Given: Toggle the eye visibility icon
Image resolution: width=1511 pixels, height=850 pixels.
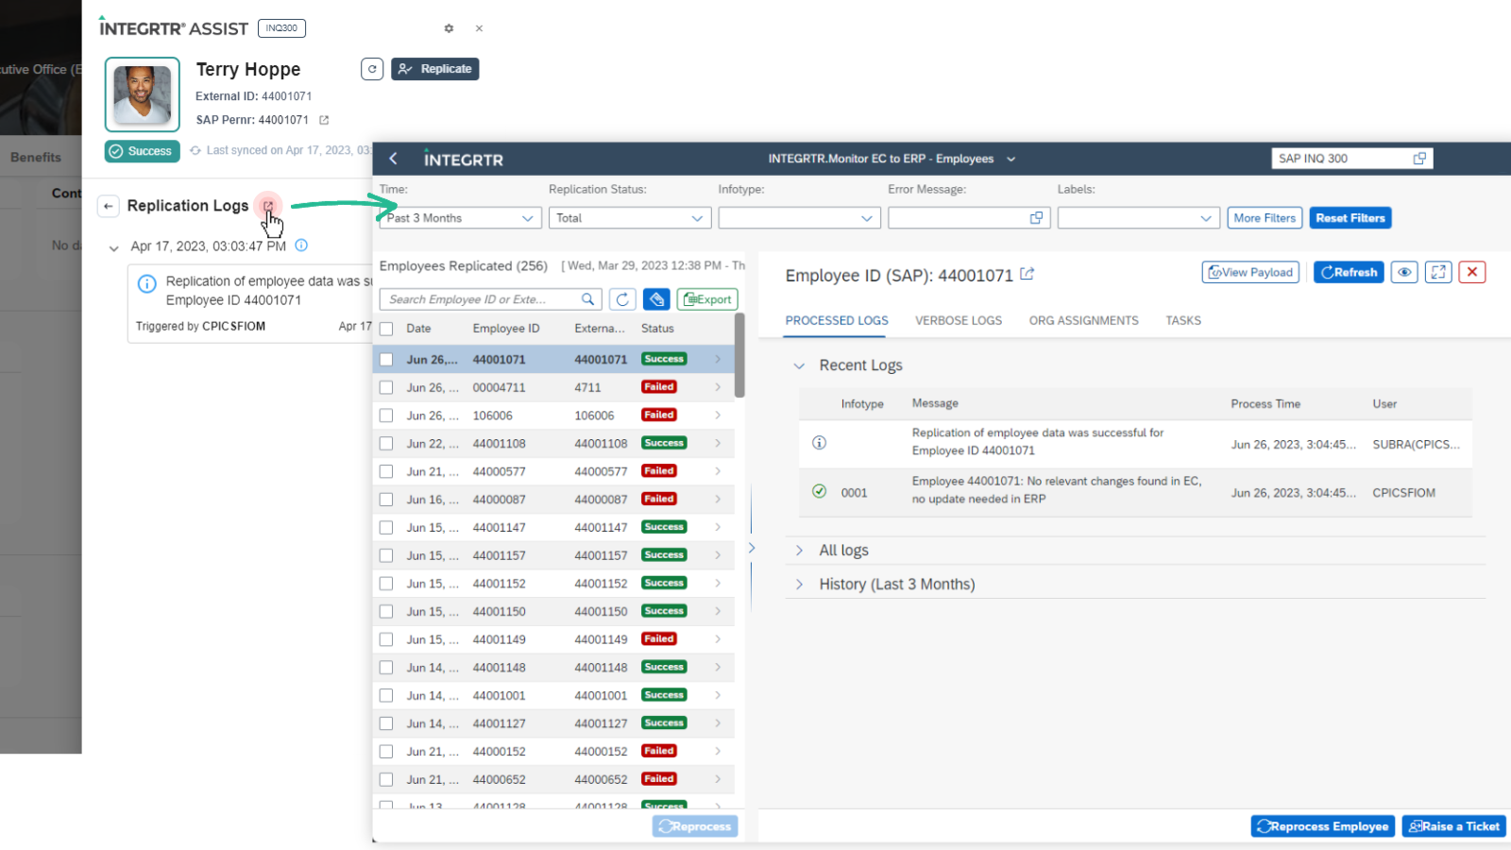Looking at the screenshot, I should (x=1404, y=272).
